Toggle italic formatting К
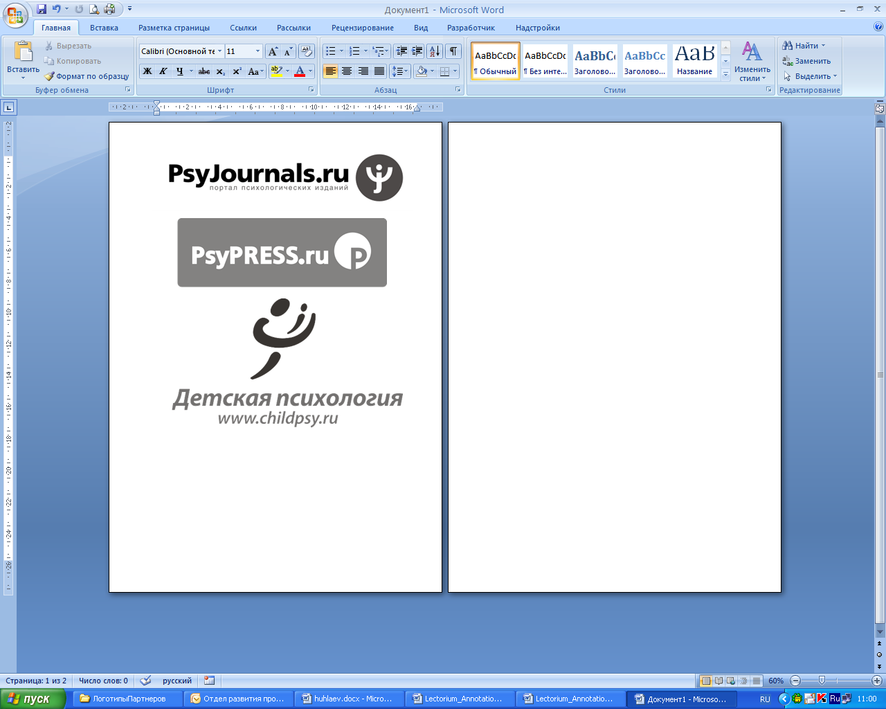The image size is (886, 709). tap(163, 71)
